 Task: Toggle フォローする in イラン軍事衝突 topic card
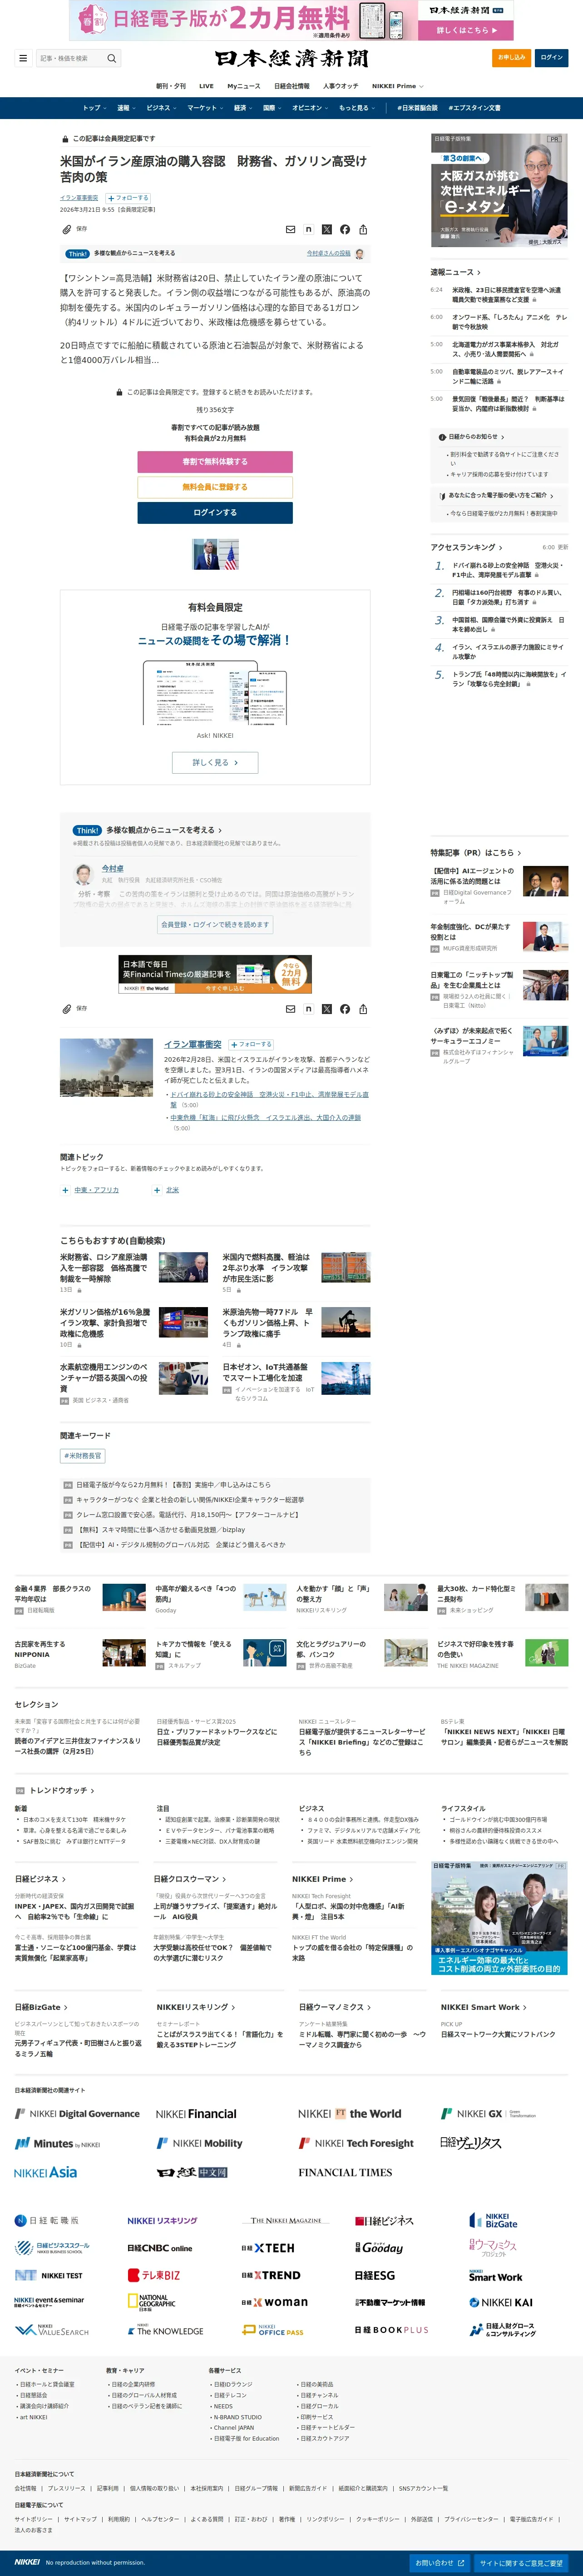tap(251, 1044)
